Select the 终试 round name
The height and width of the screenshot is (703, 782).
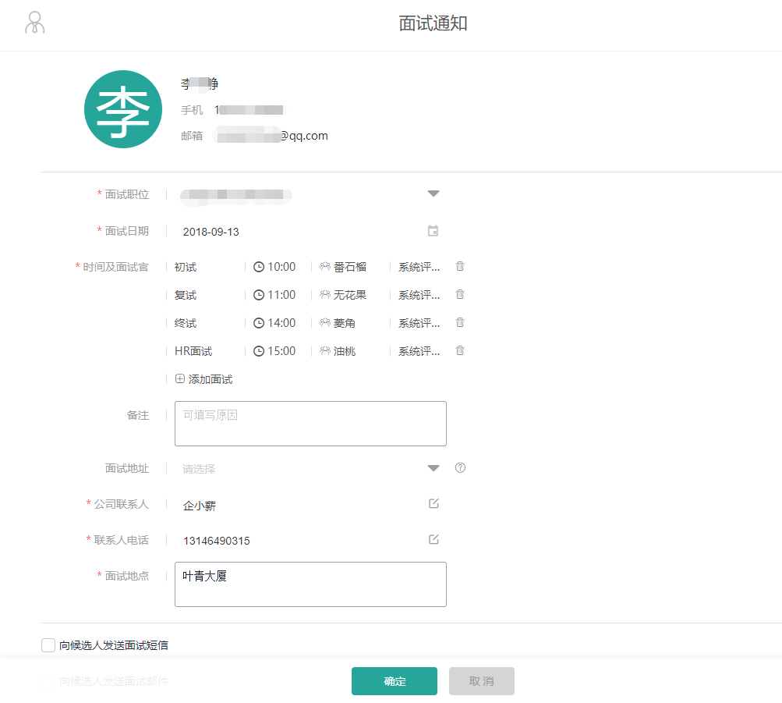coord(186,323)
